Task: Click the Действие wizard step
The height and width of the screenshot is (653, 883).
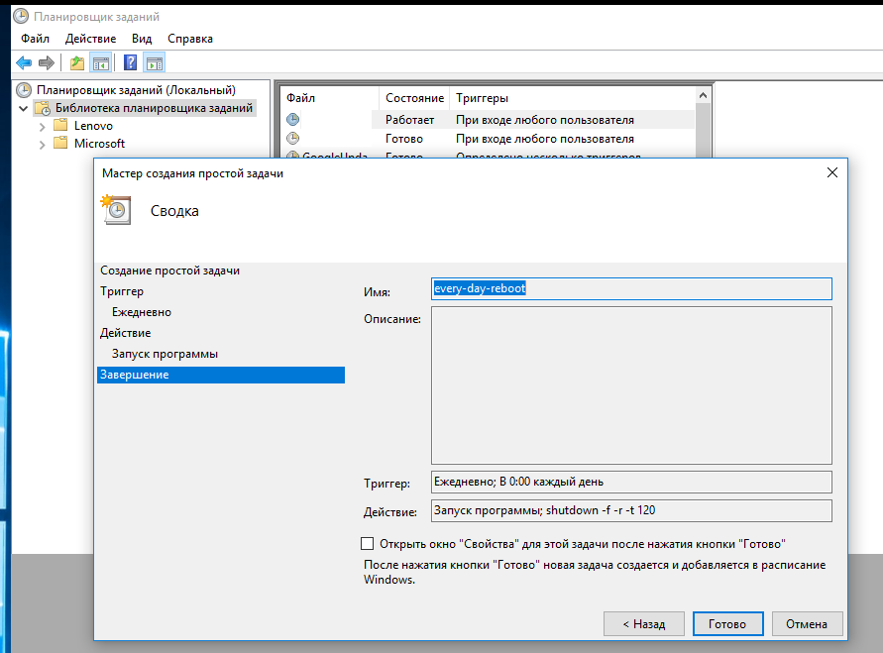Action: pyautogui.click(x=126, y=333)
